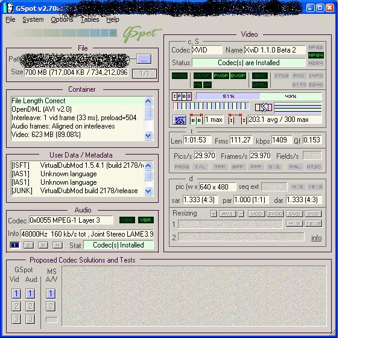Click the minus button beside AVI
The height and width of the screenshot is (338, 386).
pyautogui.click(x=241, y=214)
